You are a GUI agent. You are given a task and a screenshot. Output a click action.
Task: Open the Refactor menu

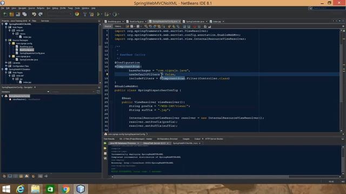(x=41, y=8)
